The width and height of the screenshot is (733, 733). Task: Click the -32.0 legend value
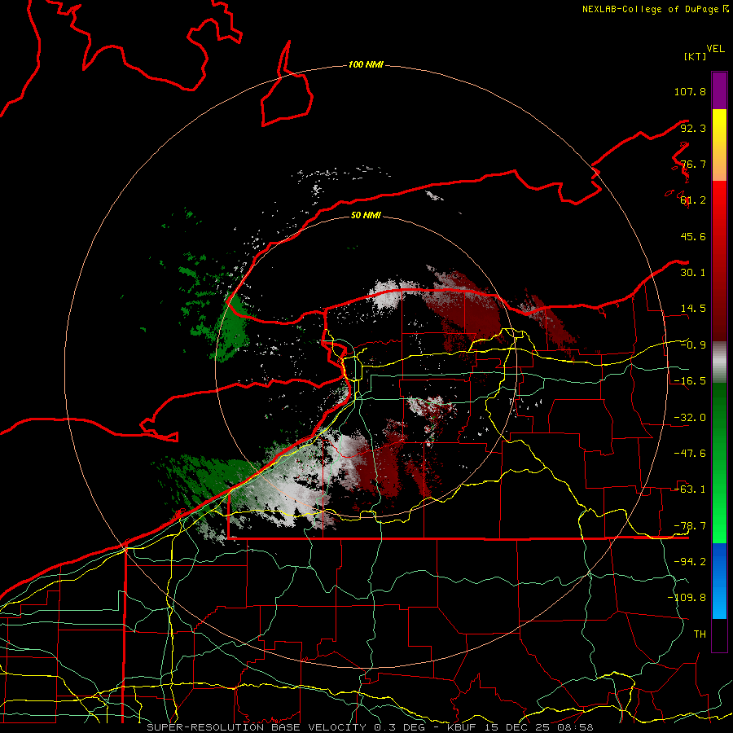tap(690, 418)
